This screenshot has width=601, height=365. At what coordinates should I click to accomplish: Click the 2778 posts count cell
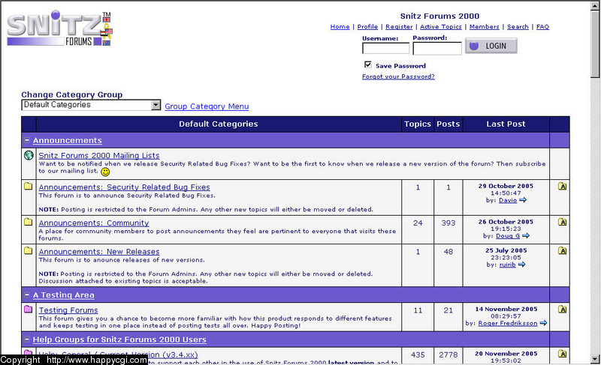448,355
